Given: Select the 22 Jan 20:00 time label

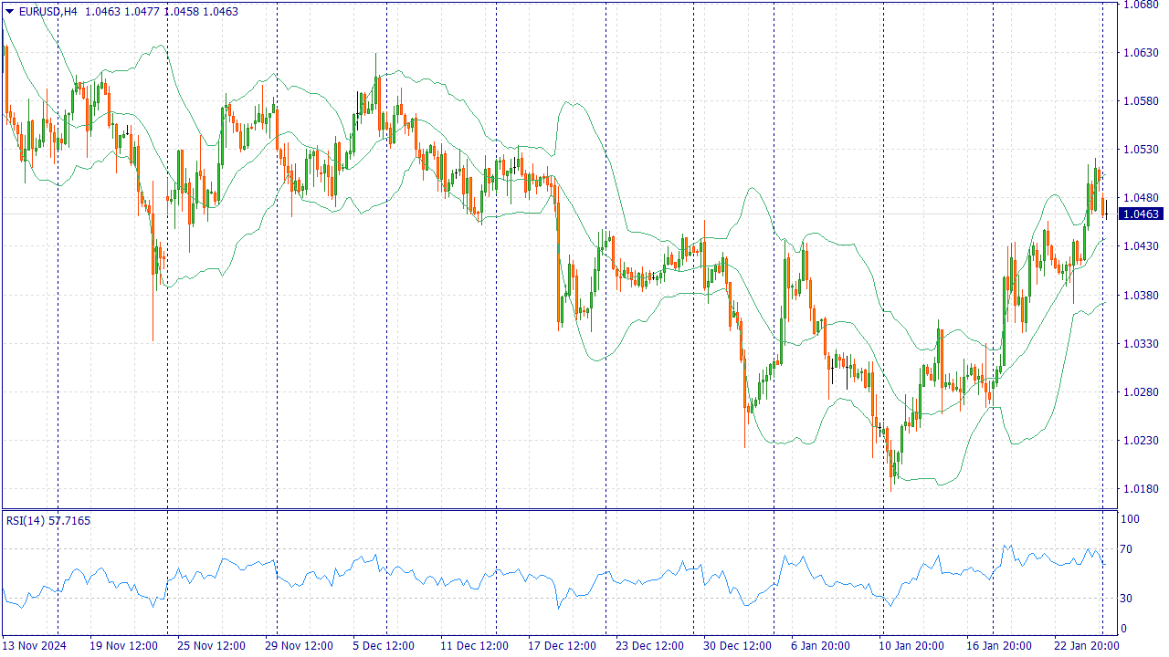Looking at the screenshot, I should [x=1086, y=646].
